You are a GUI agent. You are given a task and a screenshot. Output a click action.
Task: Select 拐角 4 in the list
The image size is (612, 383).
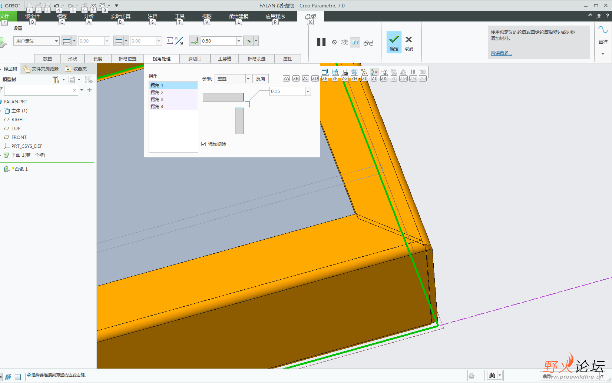173,106
